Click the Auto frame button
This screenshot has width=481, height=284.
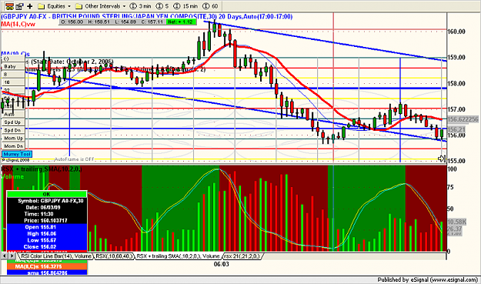[13, 114]
